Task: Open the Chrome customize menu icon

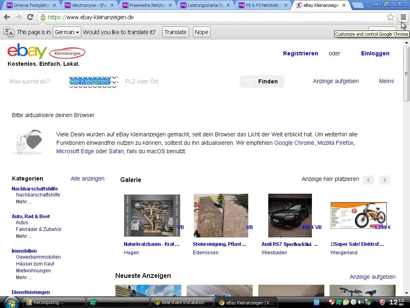Action: tap(403, 17)
